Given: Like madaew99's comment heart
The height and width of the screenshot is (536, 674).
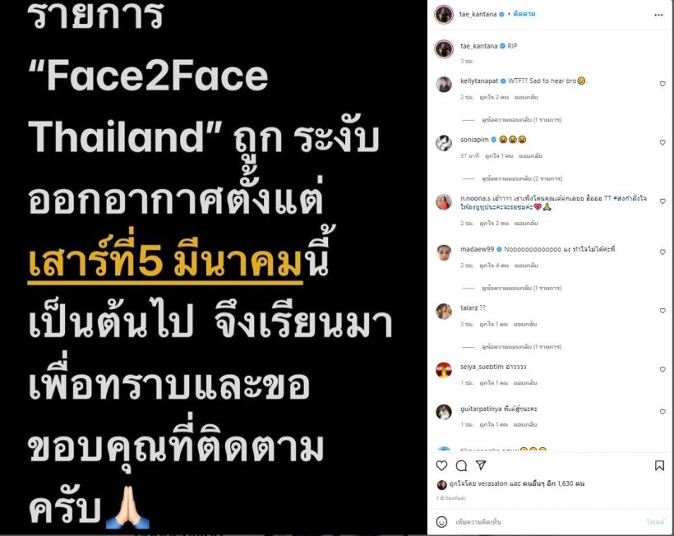Looking at the screenshot, I should [x=662, y=252].
